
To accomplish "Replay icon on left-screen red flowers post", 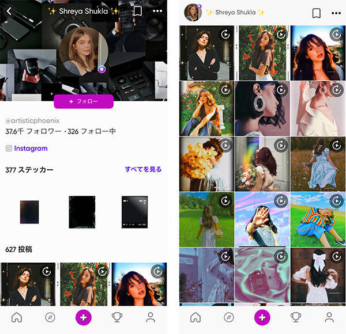I will [103, 271].
